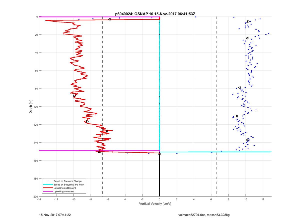Click the blue dot sample in legend
Screen dimensions: 300x221
tap(48, 181)
